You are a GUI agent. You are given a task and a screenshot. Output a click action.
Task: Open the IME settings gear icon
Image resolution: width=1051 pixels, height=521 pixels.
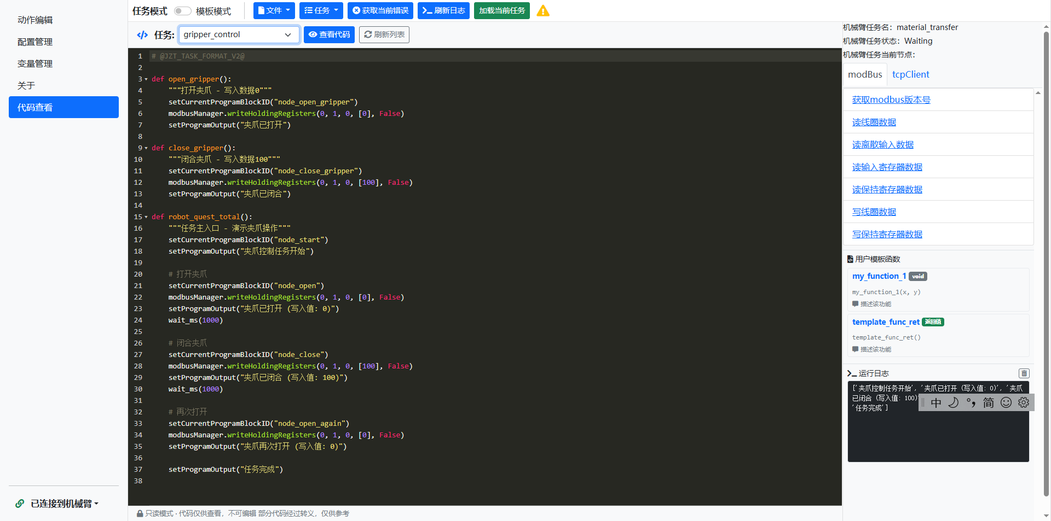pyautogui.click(x=1024, y=403)
